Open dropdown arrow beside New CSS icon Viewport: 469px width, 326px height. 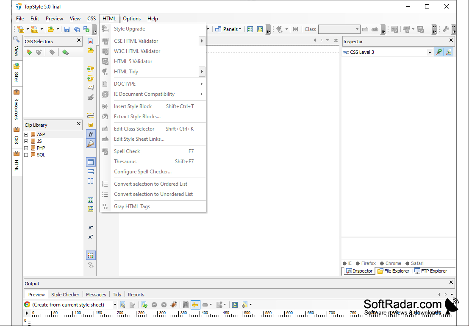pos(28,29)
